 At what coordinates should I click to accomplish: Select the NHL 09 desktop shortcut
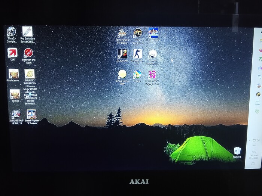tap(16, 114)
